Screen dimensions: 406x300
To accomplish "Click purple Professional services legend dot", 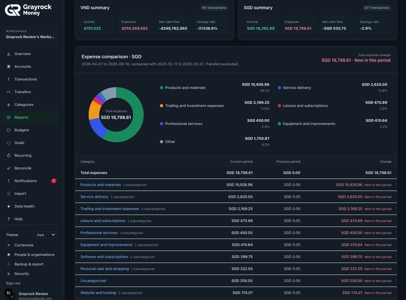I will [x=162, y=124].
